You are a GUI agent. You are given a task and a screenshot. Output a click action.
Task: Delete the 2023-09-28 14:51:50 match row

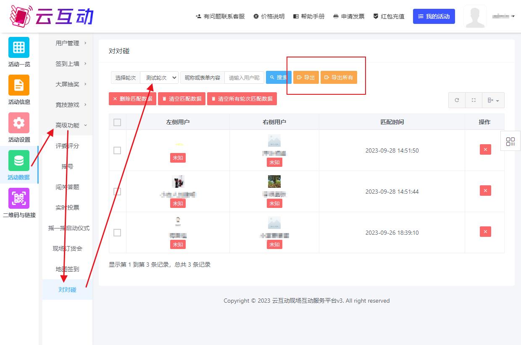point(485,150)
